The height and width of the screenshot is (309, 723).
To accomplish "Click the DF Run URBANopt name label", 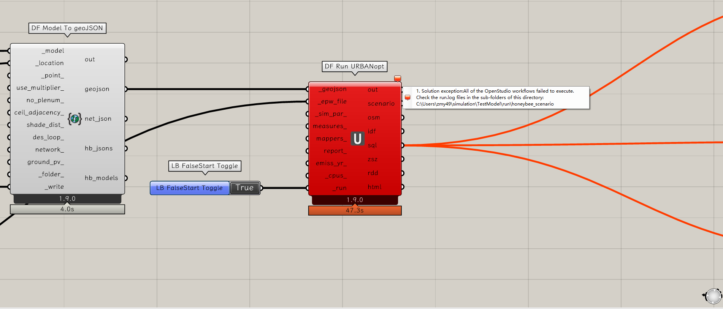I will coord(354,66).
